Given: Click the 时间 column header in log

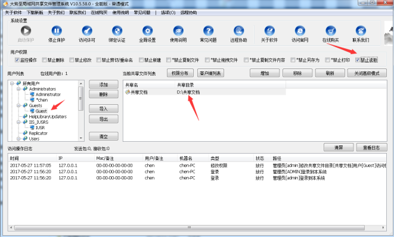Looking at the screenshot, I should pos(32,158).
